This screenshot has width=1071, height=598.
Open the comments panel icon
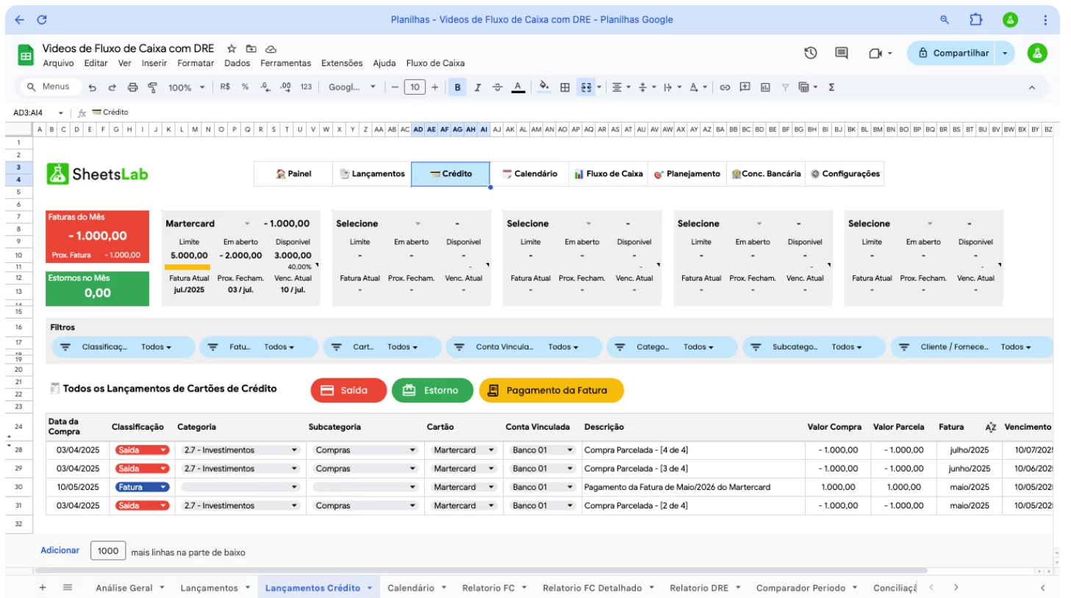click(x=842, y=53)
